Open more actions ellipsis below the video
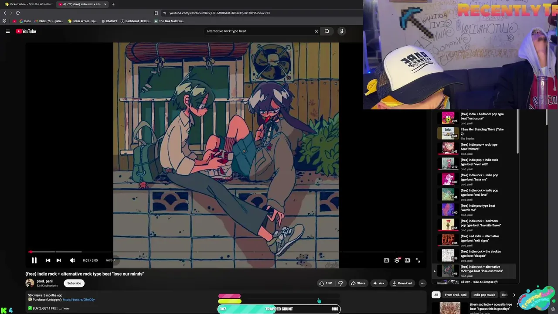Viewport: 558px width, 314px height. click(x=422, y=283)
